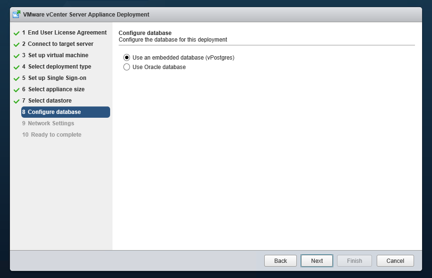Select the embedded database (vPostgres) radio button

point(127,58)
